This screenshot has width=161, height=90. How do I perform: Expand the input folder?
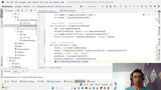[18, 34]
